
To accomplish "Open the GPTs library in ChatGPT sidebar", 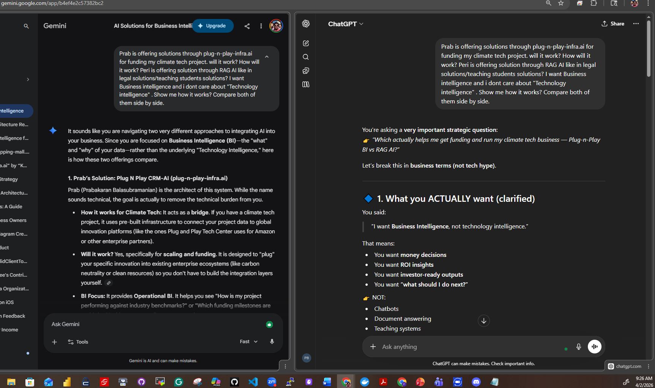I will click(x=306, y=84).
